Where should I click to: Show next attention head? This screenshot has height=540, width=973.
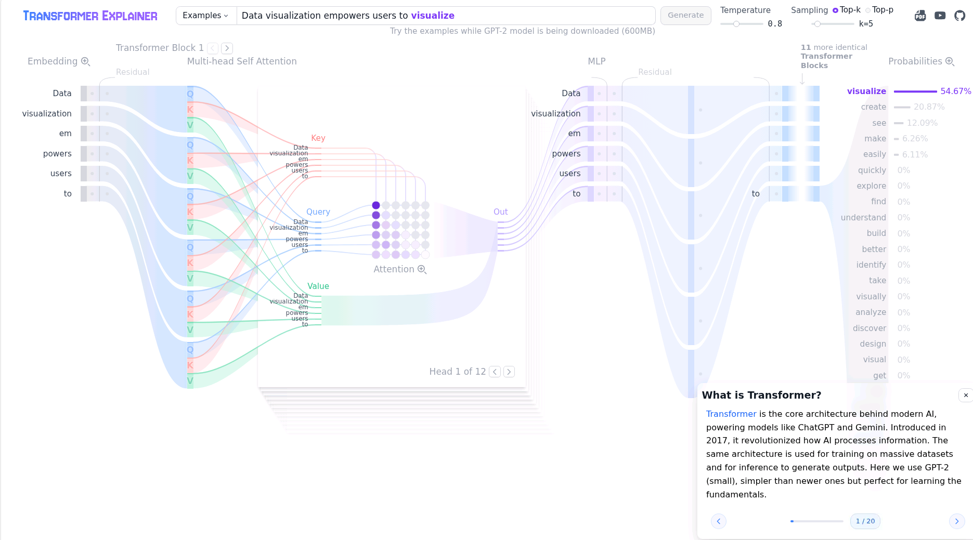509,372
